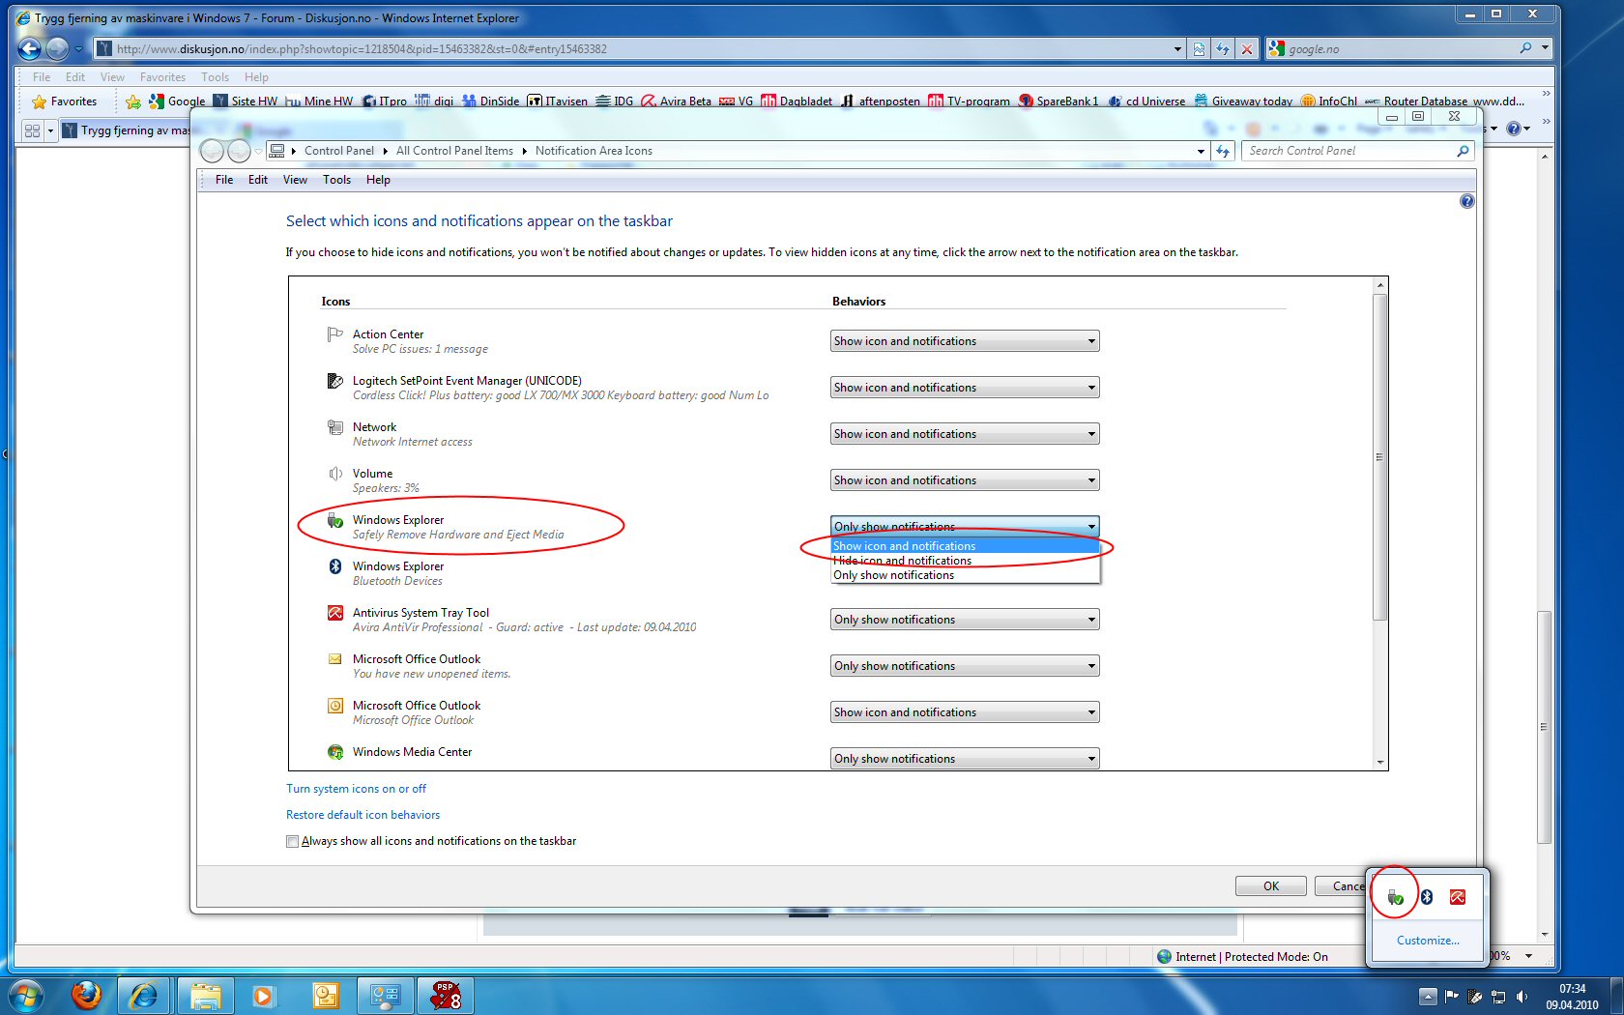Click the Logitech SetPoint Event Manager icon

pyautogui.click(x=334, y=381)
